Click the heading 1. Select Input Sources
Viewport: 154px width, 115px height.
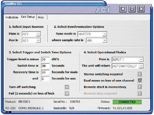pyautogui.click(x=26, y=27)
